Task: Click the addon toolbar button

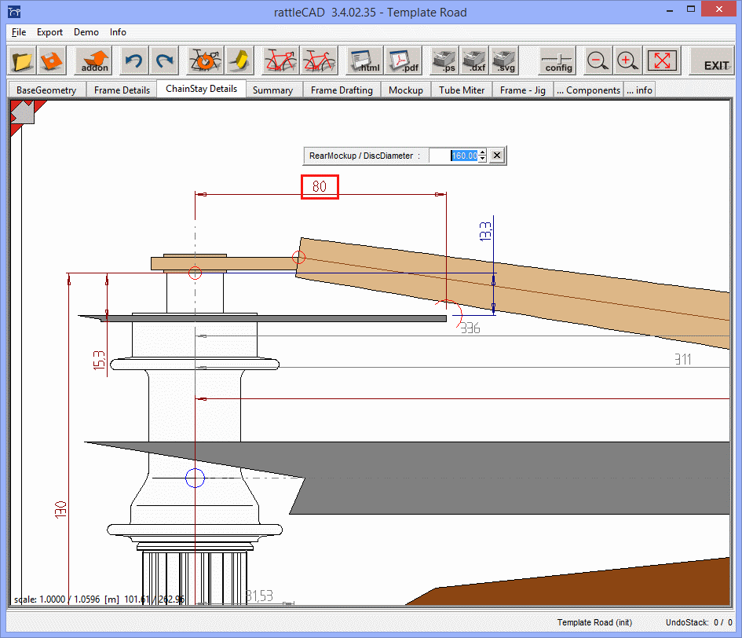Action: coord(95,61)
